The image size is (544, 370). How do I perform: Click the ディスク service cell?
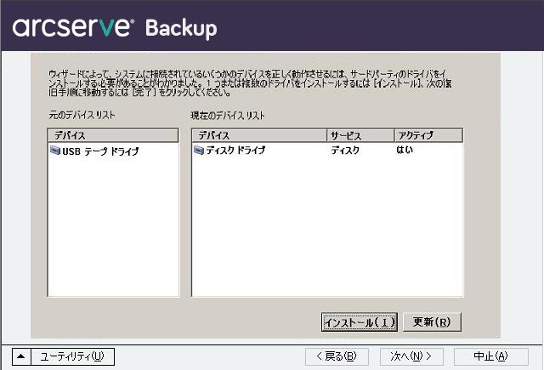345,151
